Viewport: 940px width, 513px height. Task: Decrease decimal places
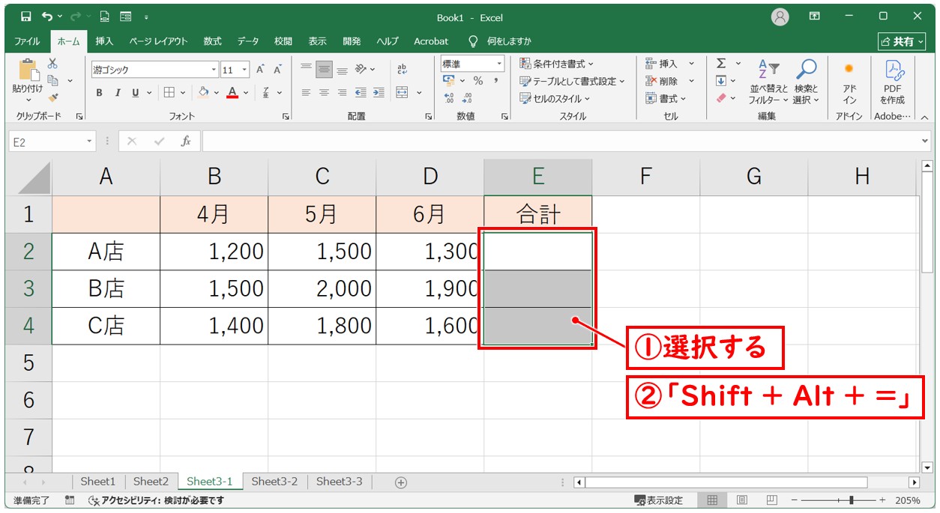click(468, 97)
